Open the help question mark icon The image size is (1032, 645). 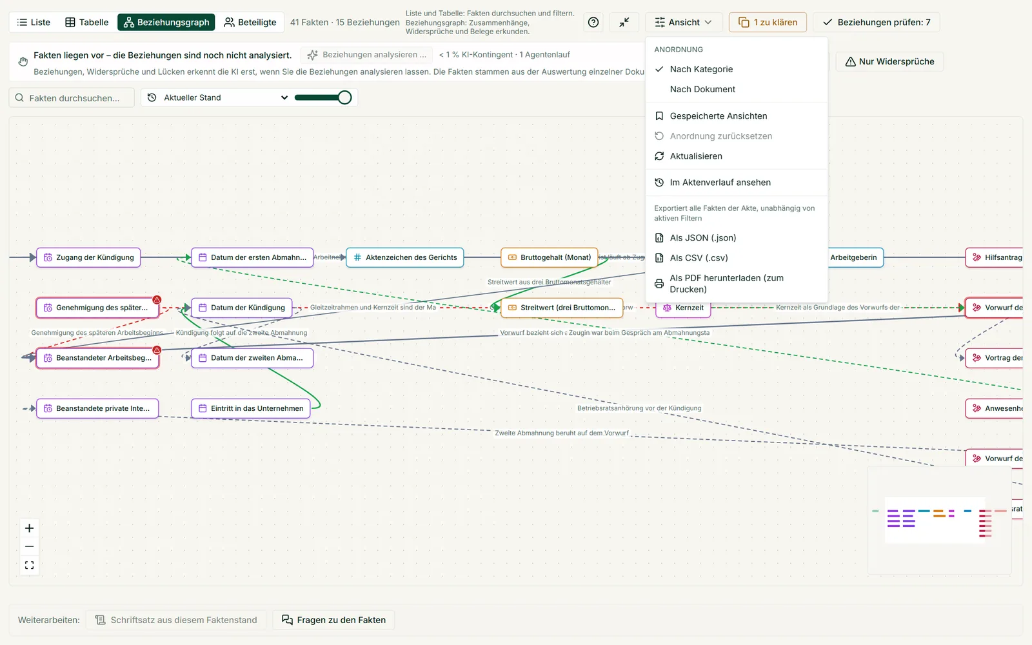tap(593, 22)
